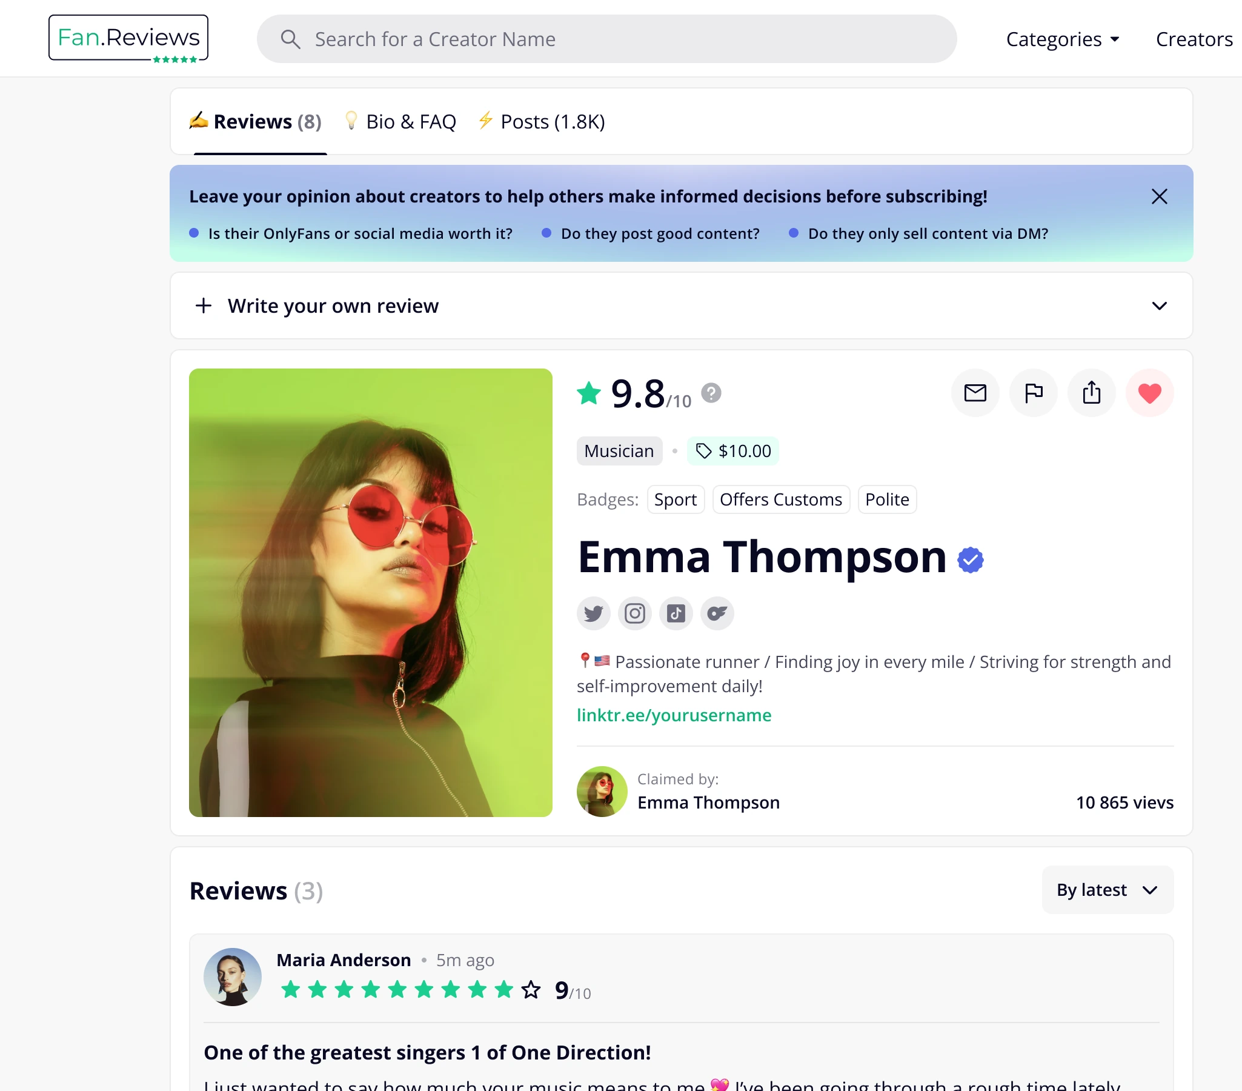Click the 10 865 vievs count
Image resolution: width=1242 pixels, height=1091 pixels.
pos(1124,802)
